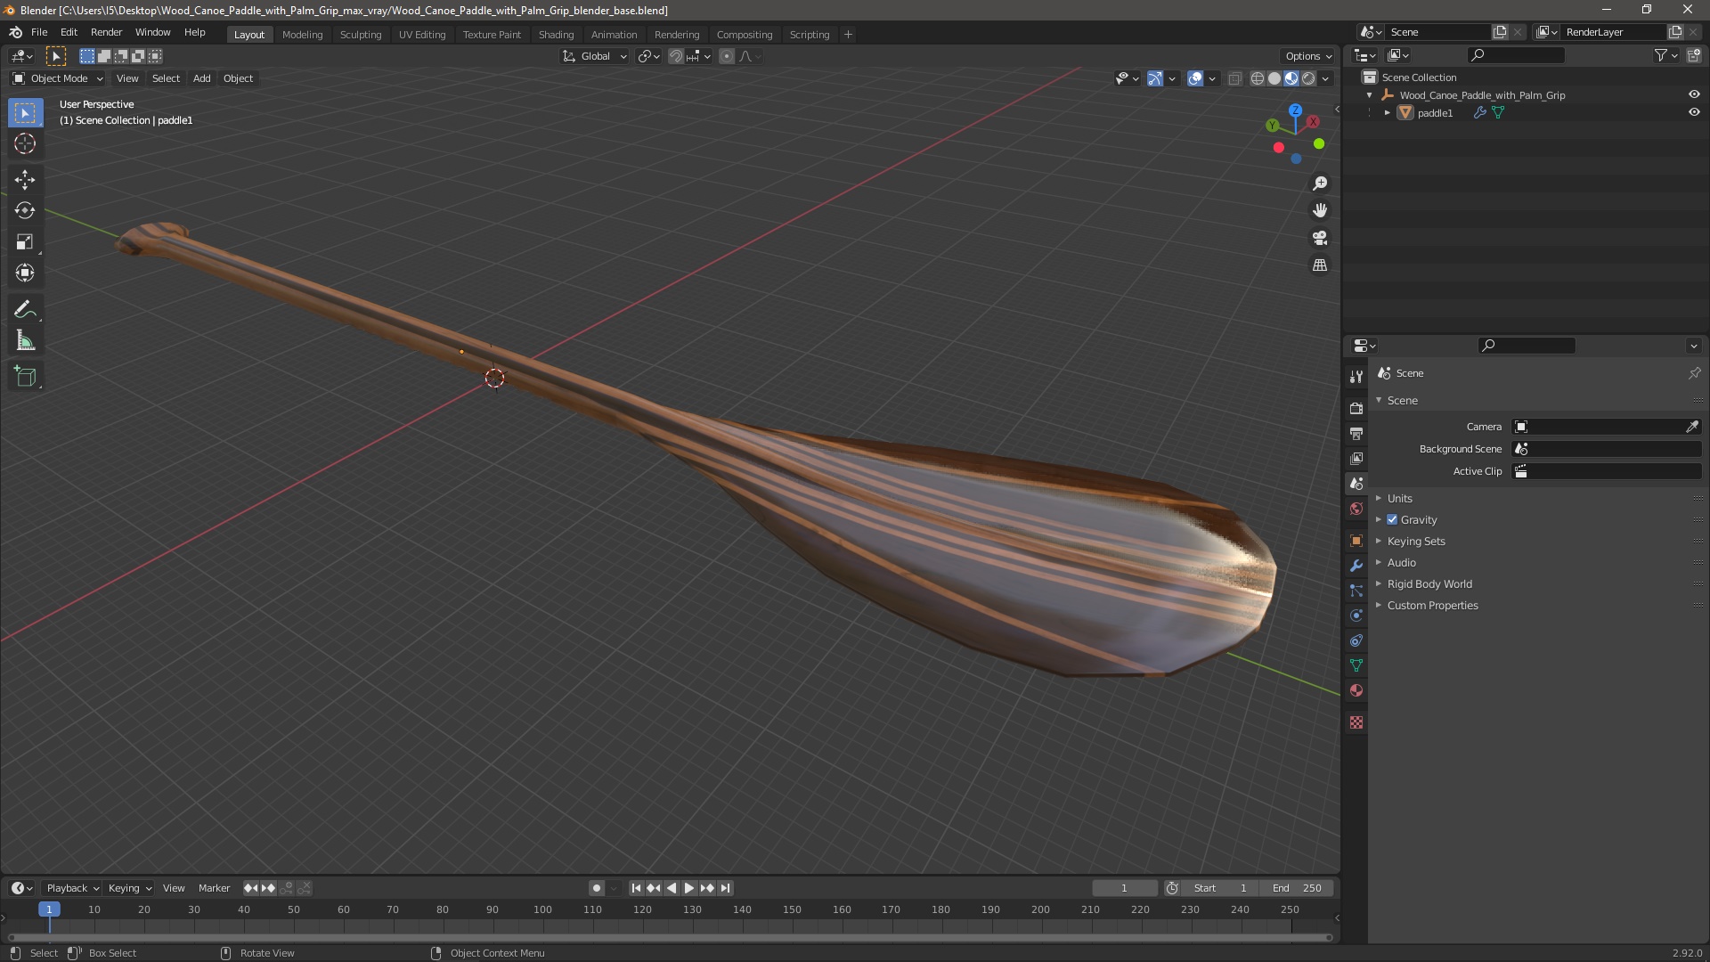1710x962 pixels.
Task: Select the Measure tool
Action: click(x=25, y=341)
